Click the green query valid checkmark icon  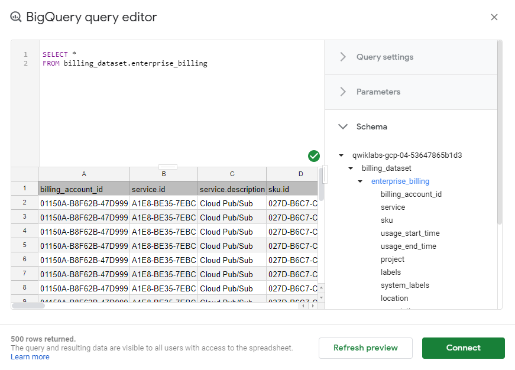pos(314,156)
